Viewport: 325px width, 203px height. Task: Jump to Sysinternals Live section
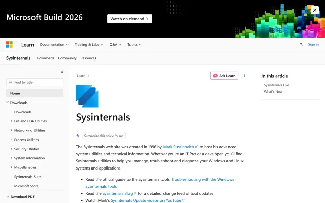click(x=276, y=85)
